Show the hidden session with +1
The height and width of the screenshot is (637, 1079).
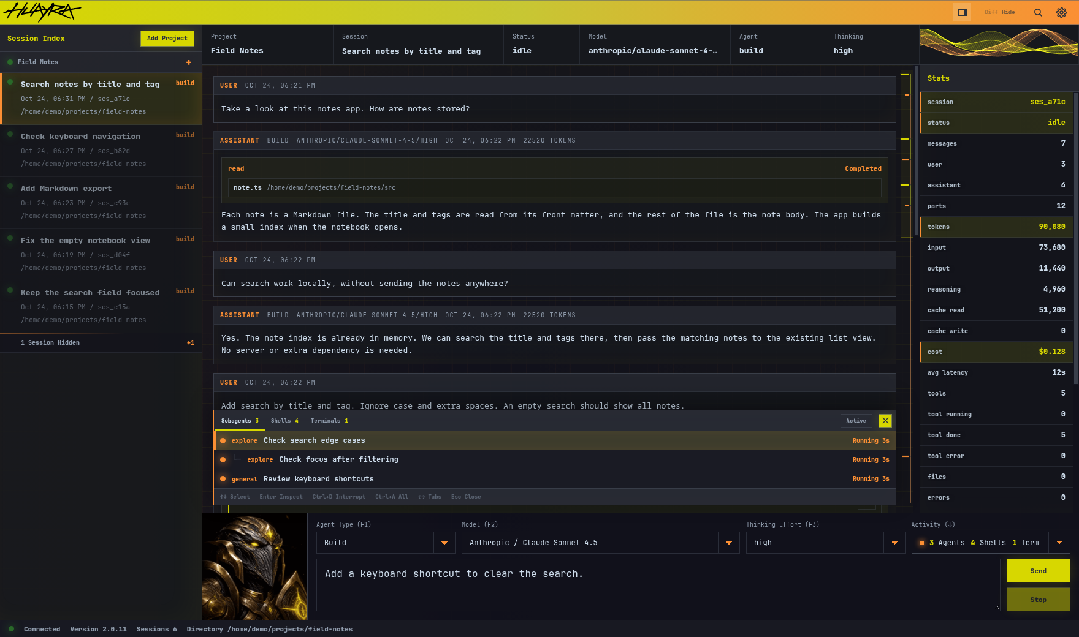coord(191,343)
